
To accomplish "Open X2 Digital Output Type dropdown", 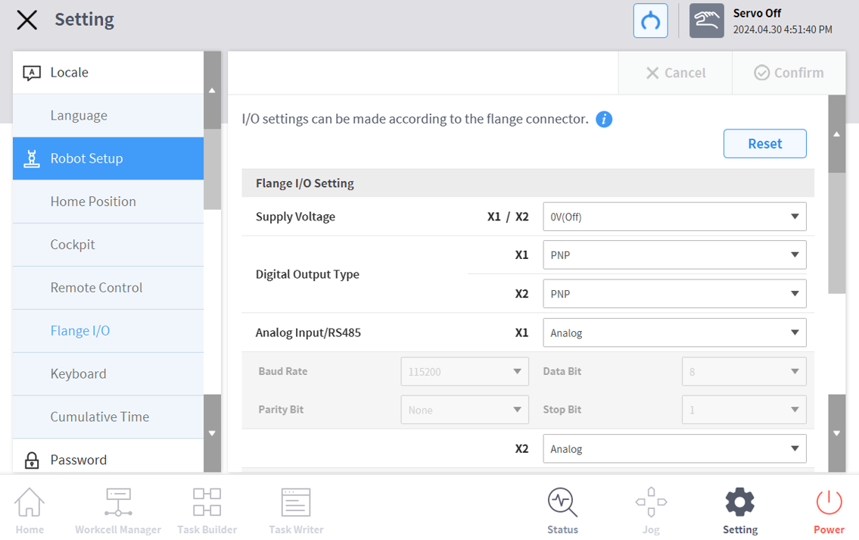I will pyautogui.click(x=674, y=294).
